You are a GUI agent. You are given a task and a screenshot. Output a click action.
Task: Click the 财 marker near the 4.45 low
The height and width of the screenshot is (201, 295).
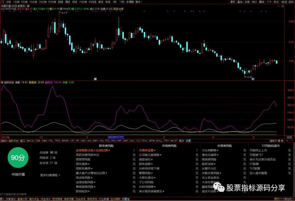[253, 79]
